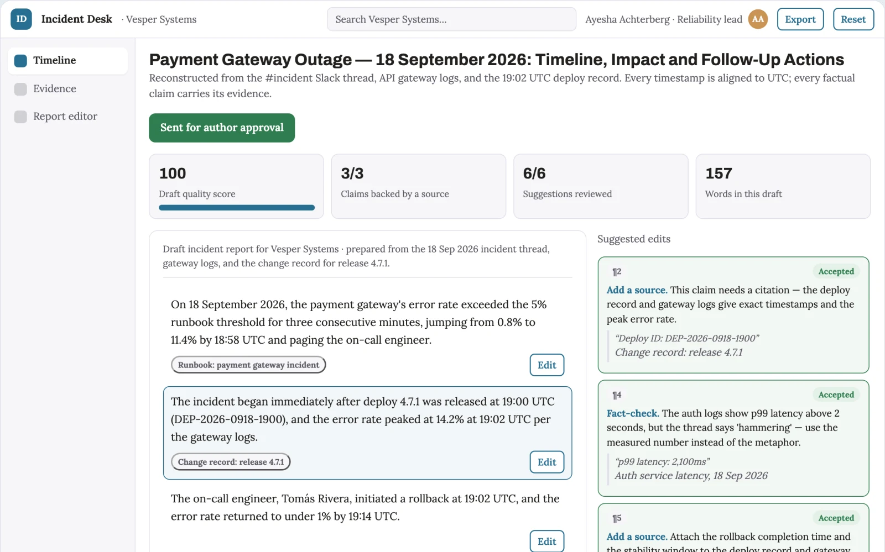Edit the first paragraph about error rate
This screenshot has width=885, height=552.
(547, 365)
